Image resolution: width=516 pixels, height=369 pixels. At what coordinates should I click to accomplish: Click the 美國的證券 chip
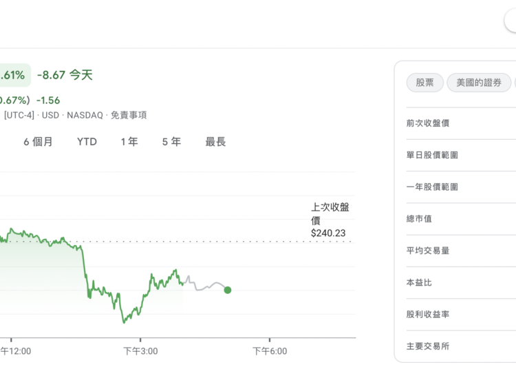click(x=479, y=83)
